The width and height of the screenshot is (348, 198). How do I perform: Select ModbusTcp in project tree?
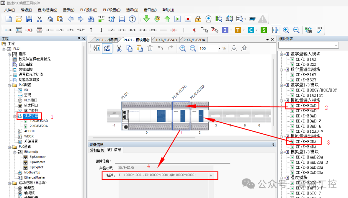tap(32, 172)
